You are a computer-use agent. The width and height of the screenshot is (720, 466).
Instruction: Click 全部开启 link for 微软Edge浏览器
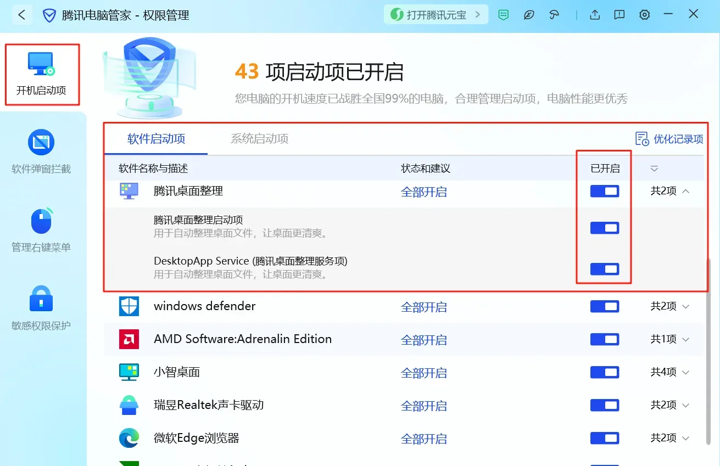(x=424, y=439)
